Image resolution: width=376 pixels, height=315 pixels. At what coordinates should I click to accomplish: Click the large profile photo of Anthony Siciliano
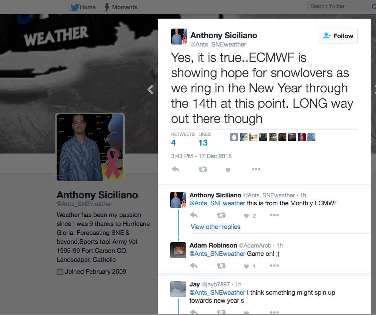pos(90,147)
